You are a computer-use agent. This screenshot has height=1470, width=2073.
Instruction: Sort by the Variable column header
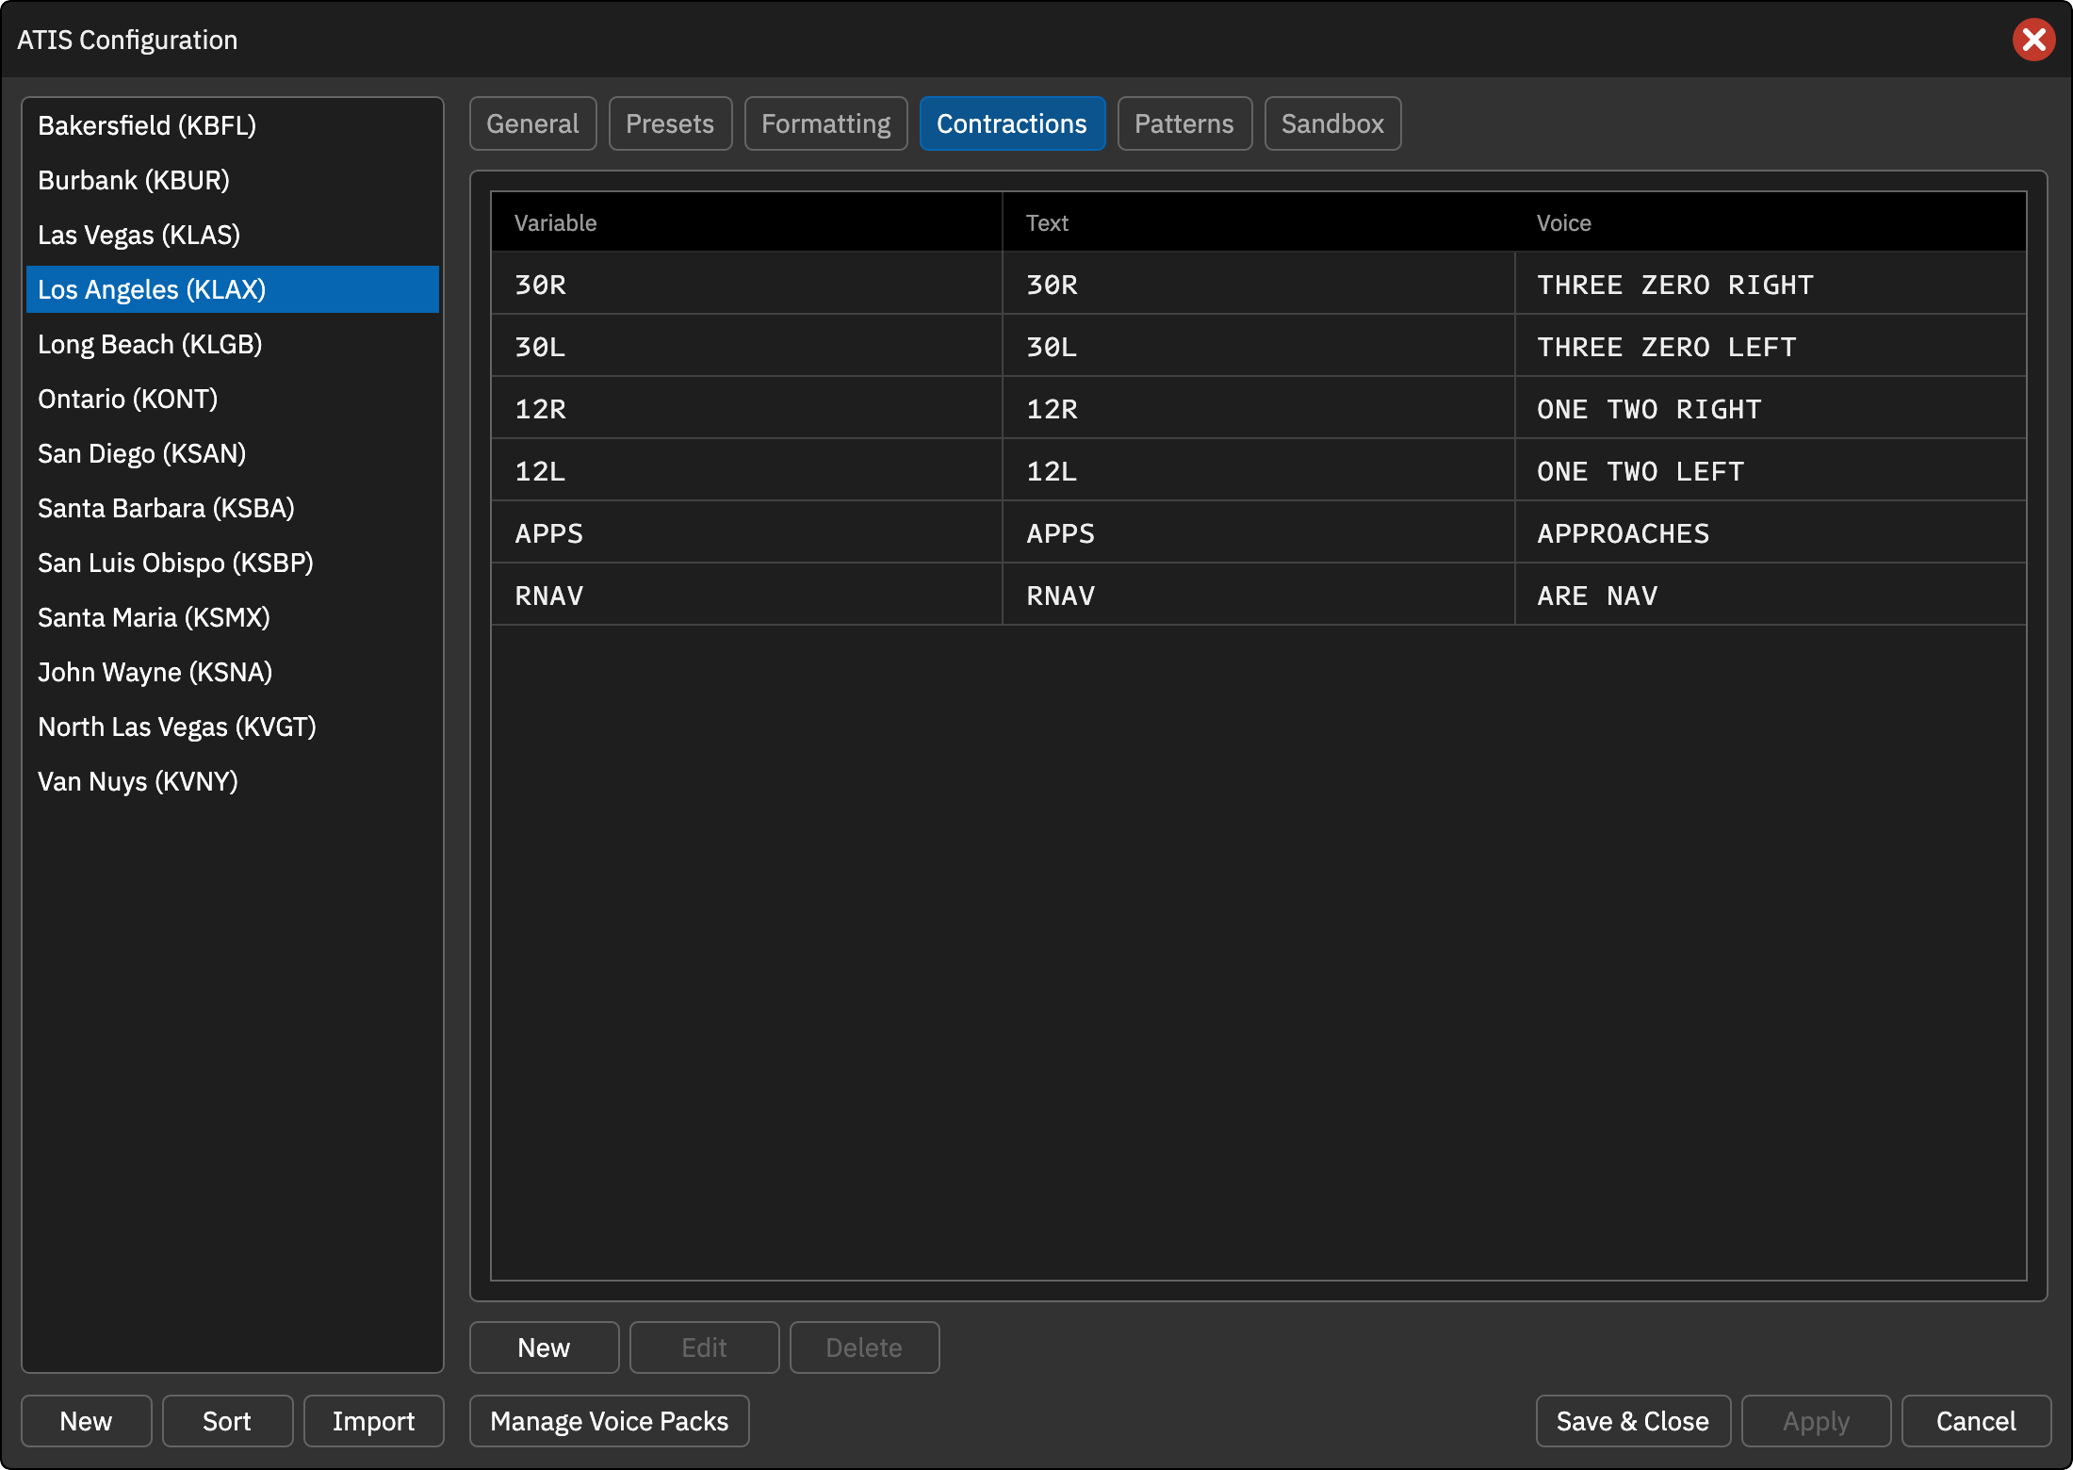click(746, 222)
